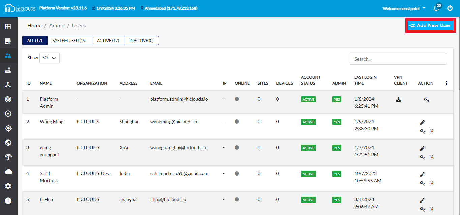Click the Platform Version v23.11.6 text
The height and width of the screenshot is (215, 460).
pyautogui.click(x=63, y=8)
